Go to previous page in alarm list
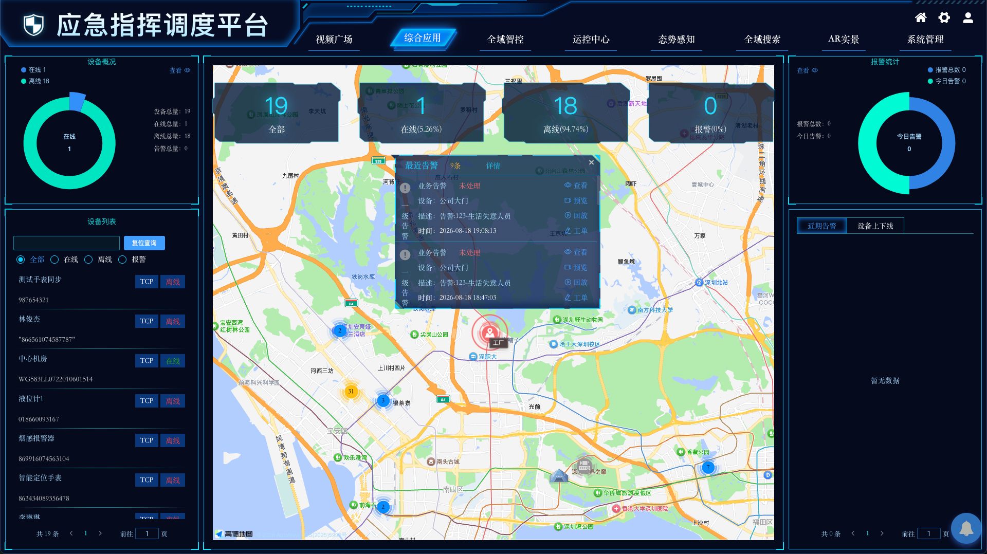This screenshot has width=987, height=554. coord(853,533)
